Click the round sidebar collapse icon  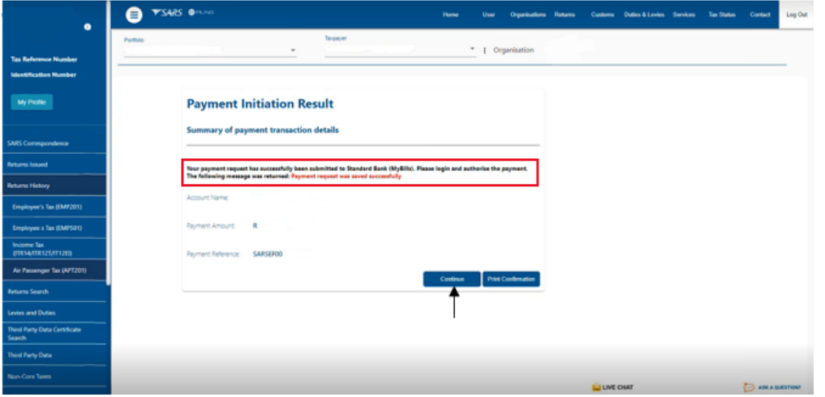[88, 27]
